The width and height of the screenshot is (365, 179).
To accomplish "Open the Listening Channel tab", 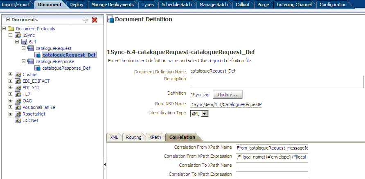I will [x=294, y=5].
